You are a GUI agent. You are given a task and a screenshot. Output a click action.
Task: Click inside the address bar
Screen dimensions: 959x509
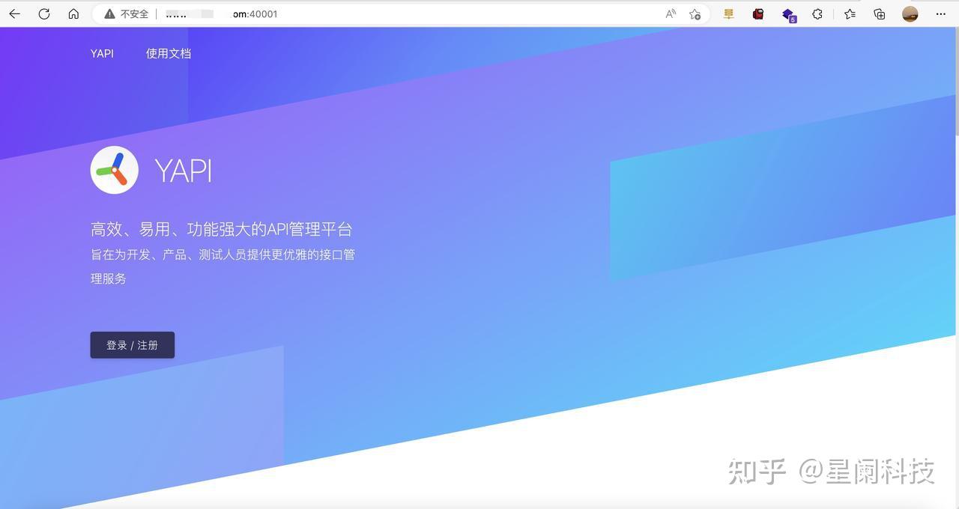coord(247,13)
